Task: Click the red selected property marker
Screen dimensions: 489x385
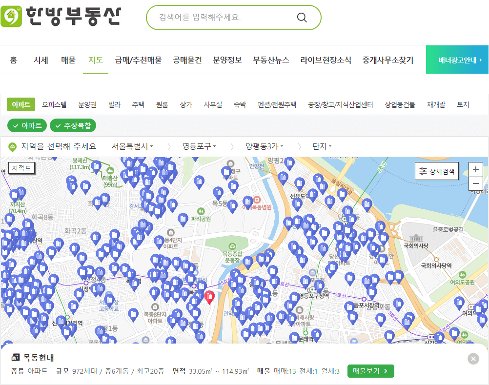Action: [x=210, y=297]
